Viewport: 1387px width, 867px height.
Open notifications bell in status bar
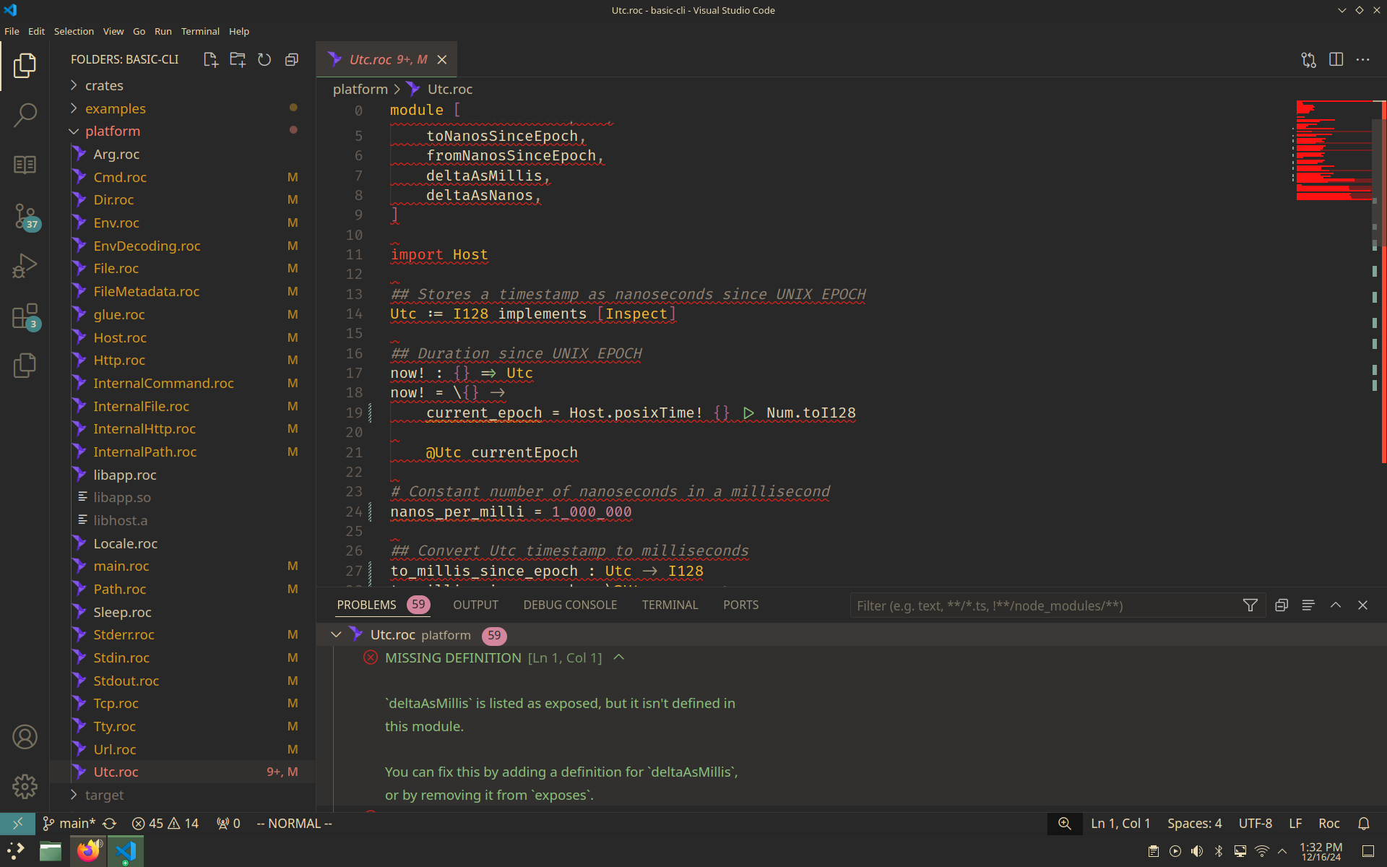[x=1364, y=823]
